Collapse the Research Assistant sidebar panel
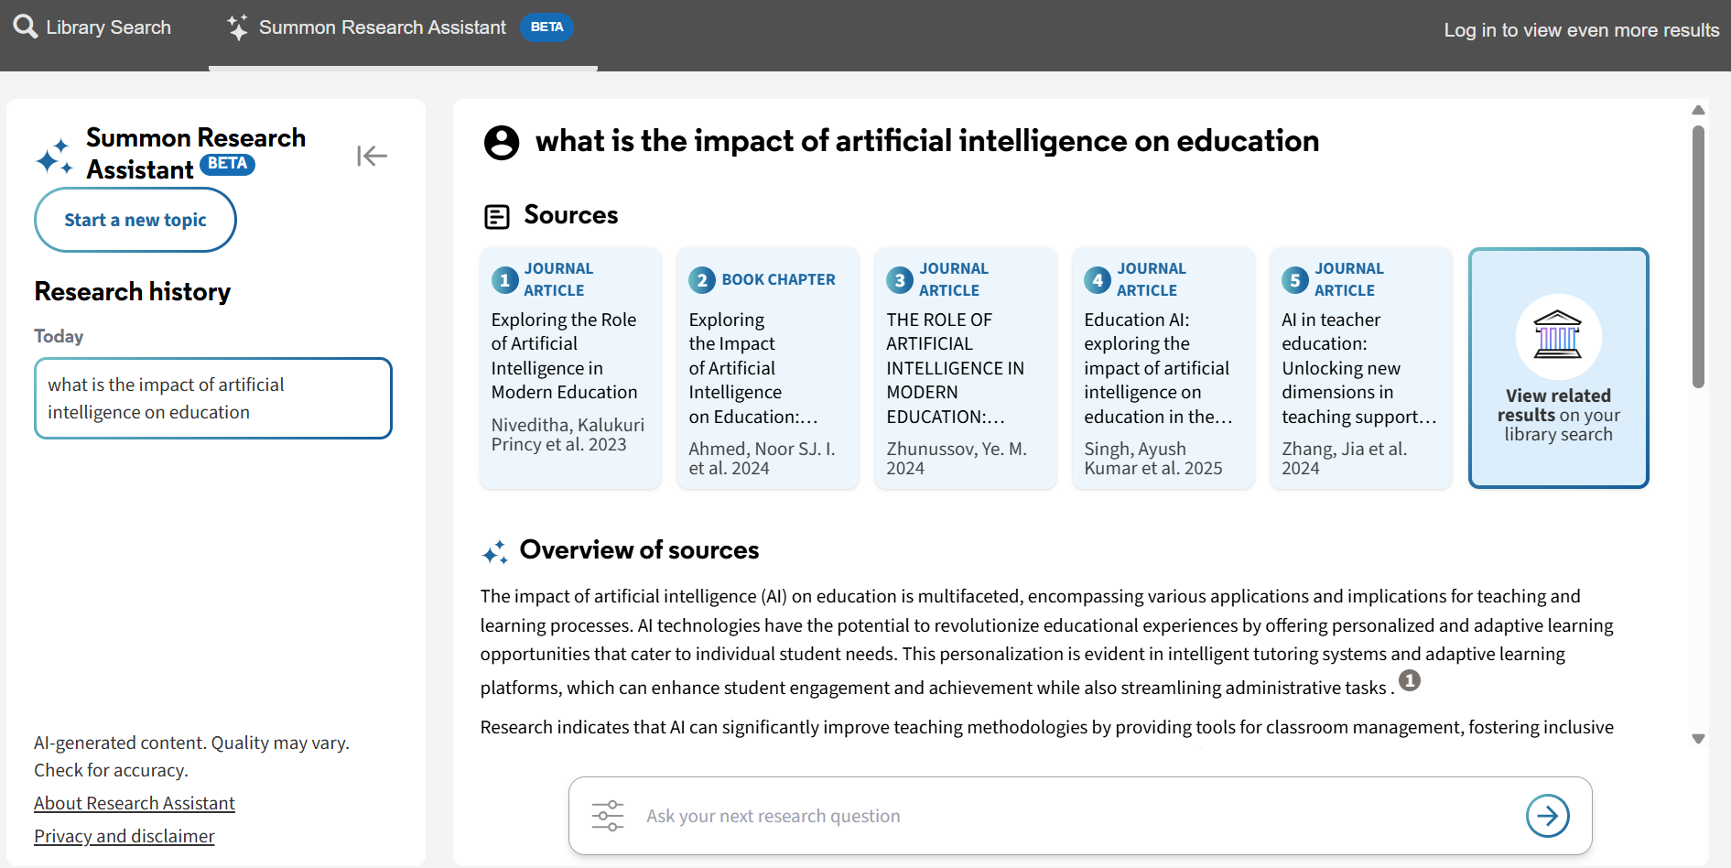The image size is (1731, 868). pos(372,156)
